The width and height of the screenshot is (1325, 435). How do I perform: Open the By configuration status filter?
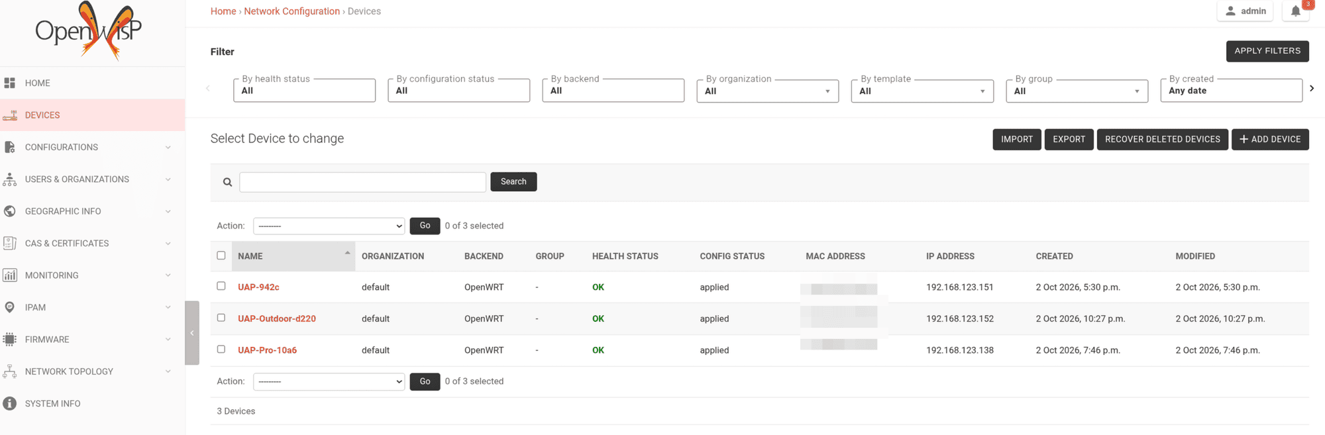pos(458,90)
